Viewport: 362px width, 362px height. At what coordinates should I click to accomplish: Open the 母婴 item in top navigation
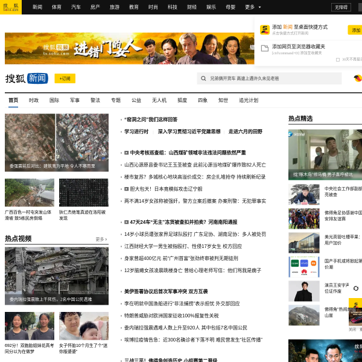pyautogui.click(x=230, y=7)
